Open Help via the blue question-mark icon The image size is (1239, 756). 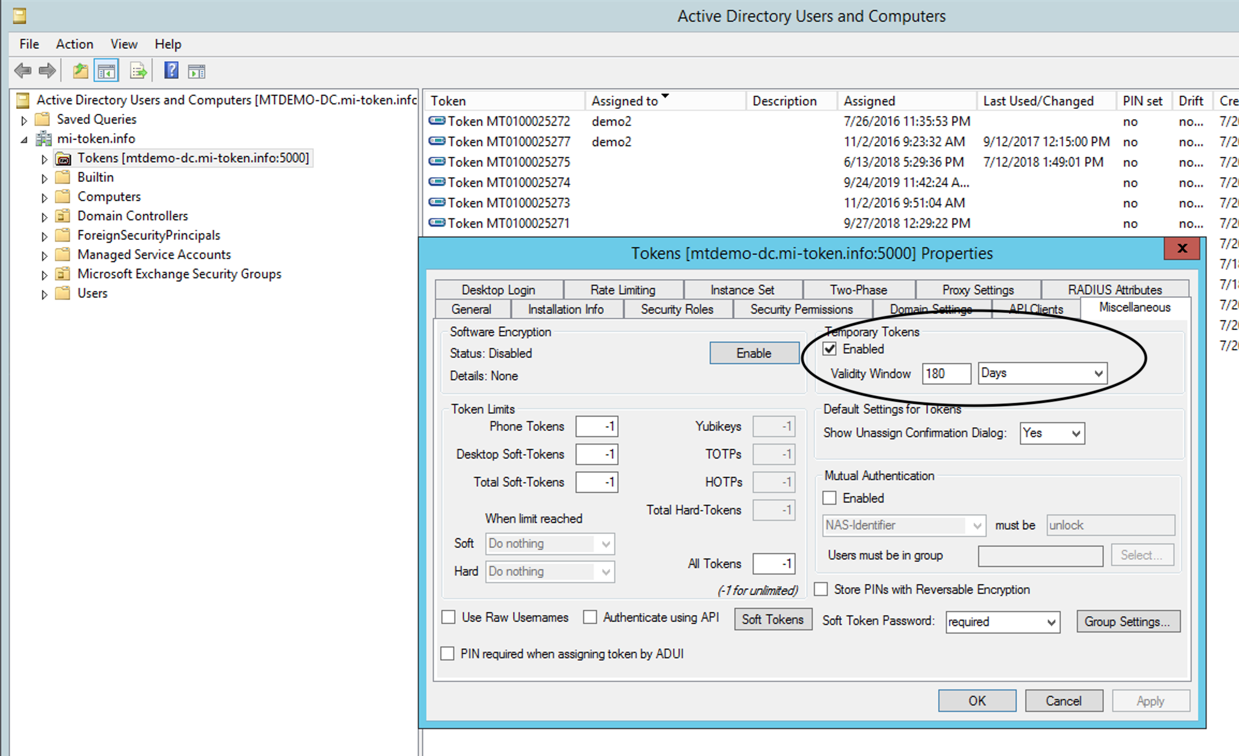click(171, 70)
